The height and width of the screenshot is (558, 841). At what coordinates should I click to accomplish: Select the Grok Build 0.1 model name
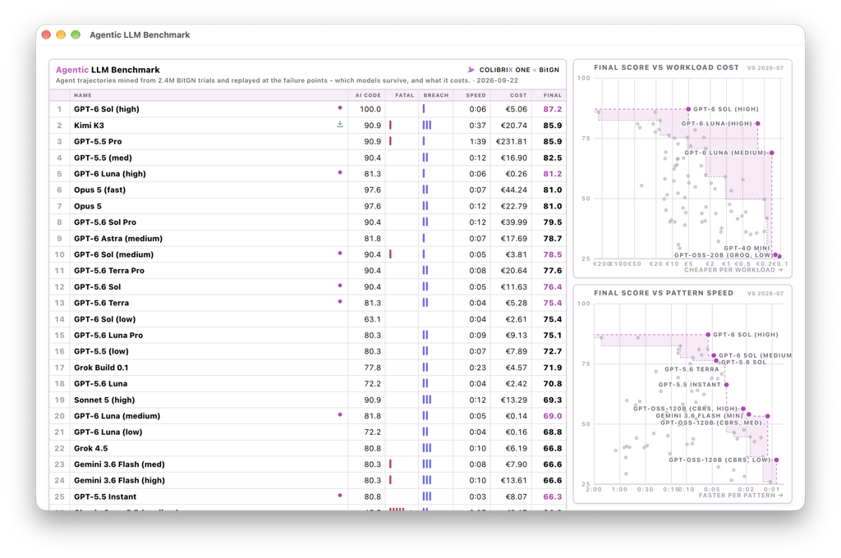click(x=101, y=368)
